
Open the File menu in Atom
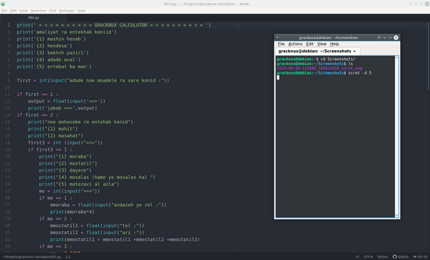tap(4, 11)
